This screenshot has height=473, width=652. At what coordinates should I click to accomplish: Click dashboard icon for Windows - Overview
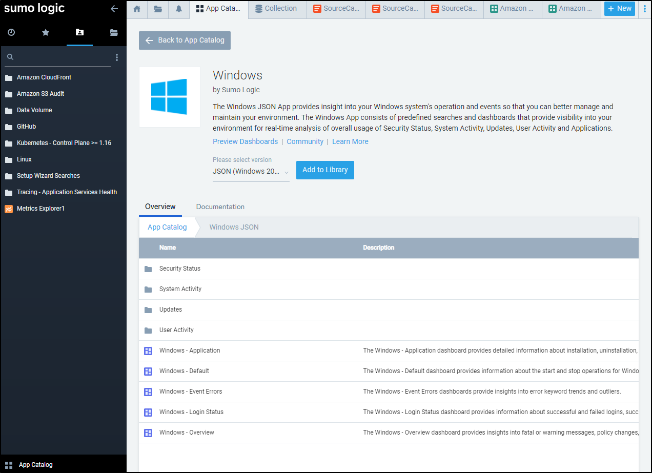click(x=148, y=433)
